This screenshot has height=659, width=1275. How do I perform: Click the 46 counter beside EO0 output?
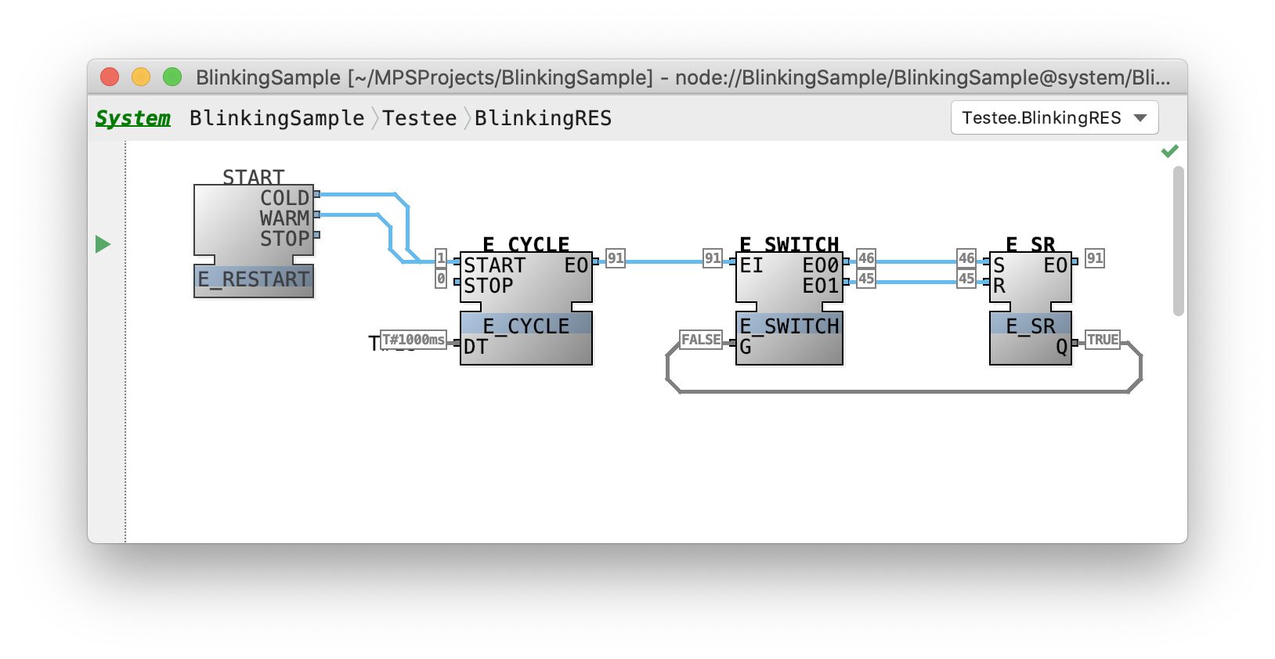pyautogui.click(x=866, y=258)
